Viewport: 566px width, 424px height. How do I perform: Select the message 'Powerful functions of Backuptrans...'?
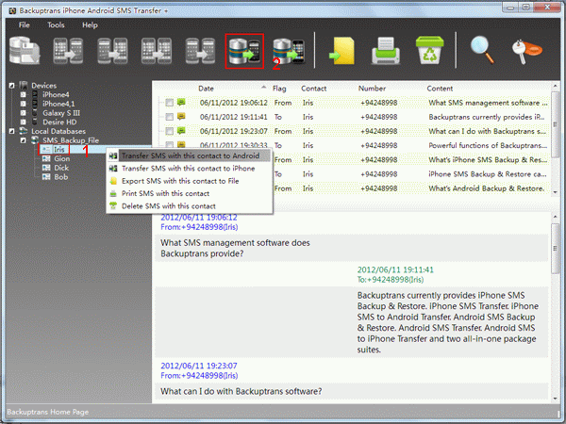click(x=488, y=145)
